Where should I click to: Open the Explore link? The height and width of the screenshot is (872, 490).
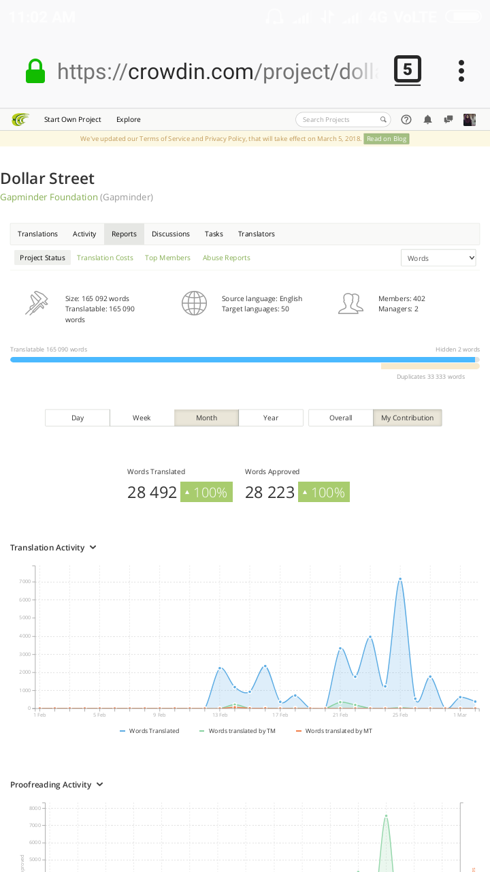(x=129, y=120)
